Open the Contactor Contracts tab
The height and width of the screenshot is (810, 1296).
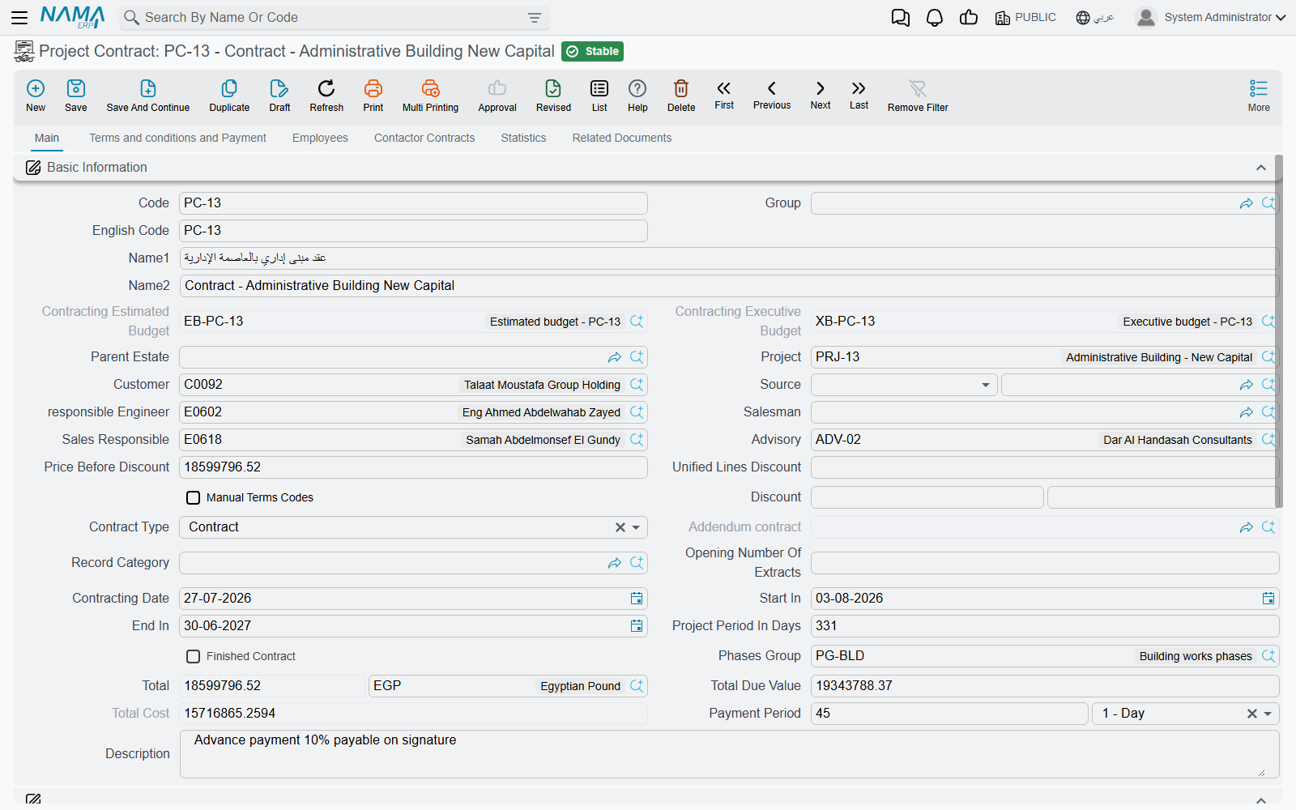424,138
